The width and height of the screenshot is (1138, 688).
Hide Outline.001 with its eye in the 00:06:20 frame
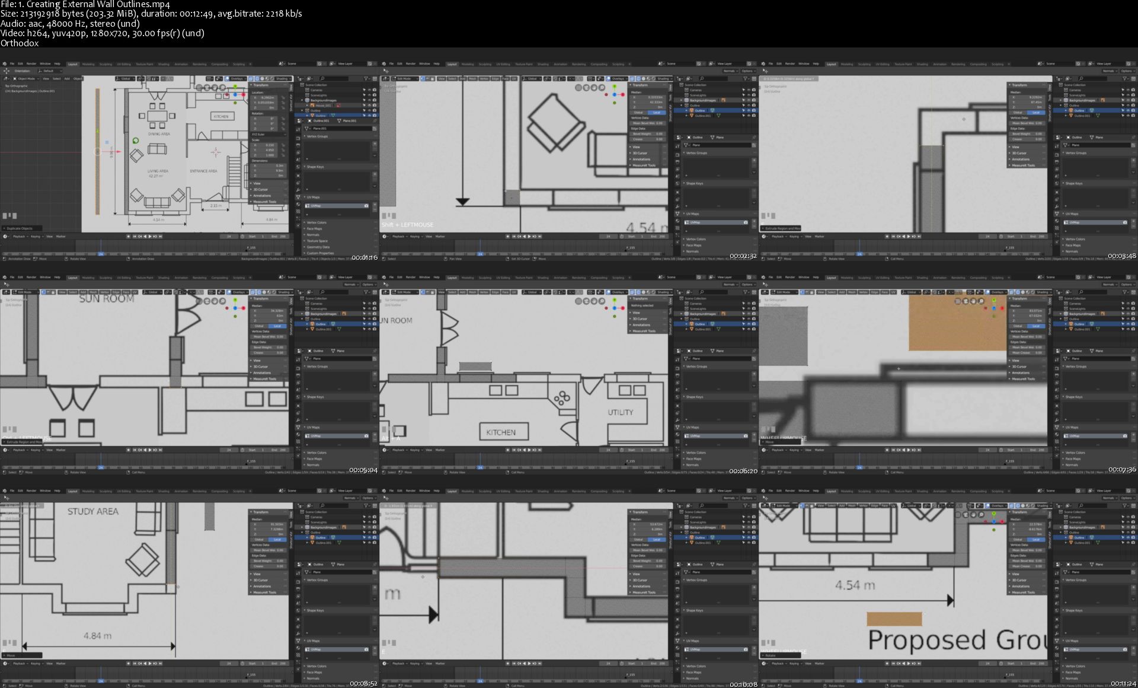coord(749,329)
